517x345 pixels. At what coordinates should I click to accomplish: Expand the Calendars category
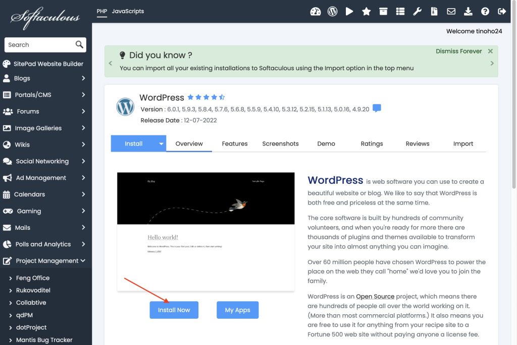tap(44, 194)
